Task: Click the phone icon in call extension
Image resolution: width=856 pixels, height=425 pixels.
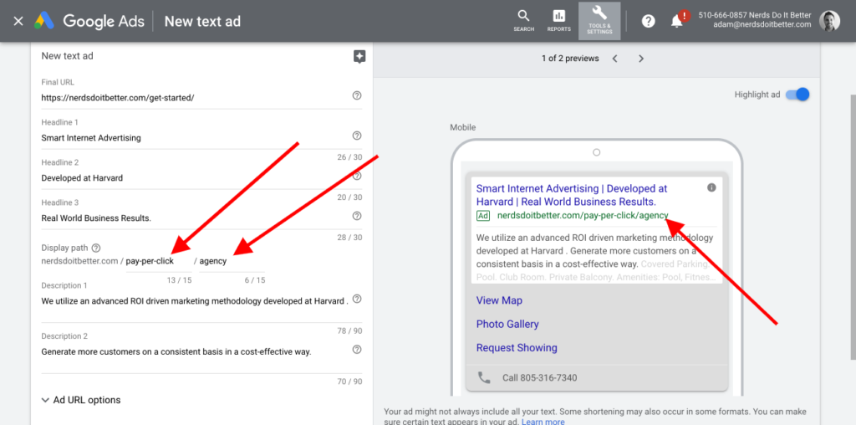Action: [484, 377]
